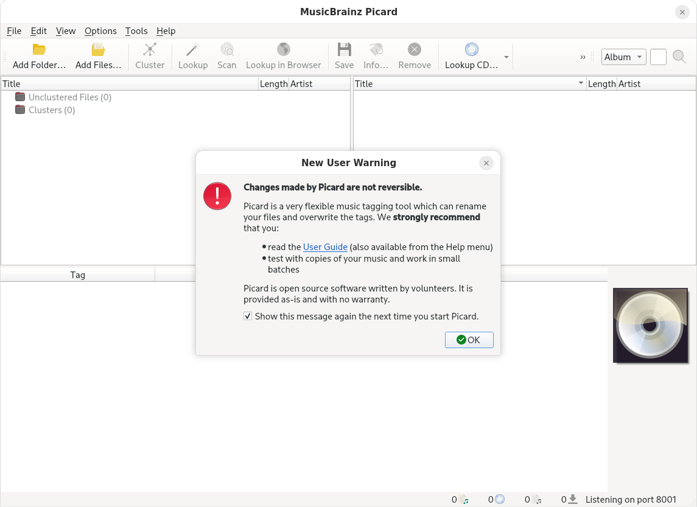Click the Lookup in Browser icon

pos(283,50)
